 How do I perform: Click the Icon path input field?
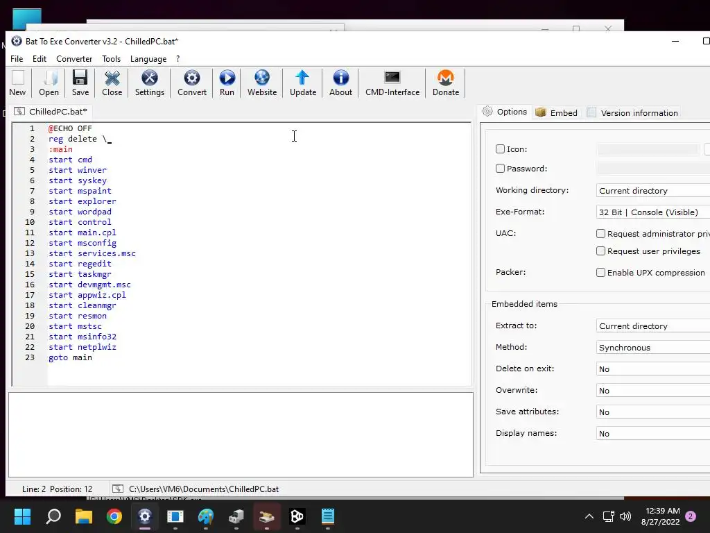tap(648, 149)
